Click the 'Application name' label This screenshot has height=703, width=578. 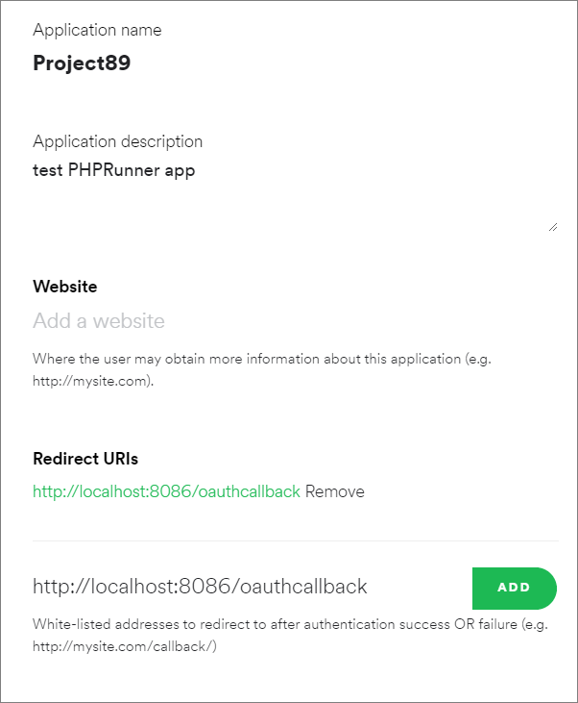click(97, 30)
